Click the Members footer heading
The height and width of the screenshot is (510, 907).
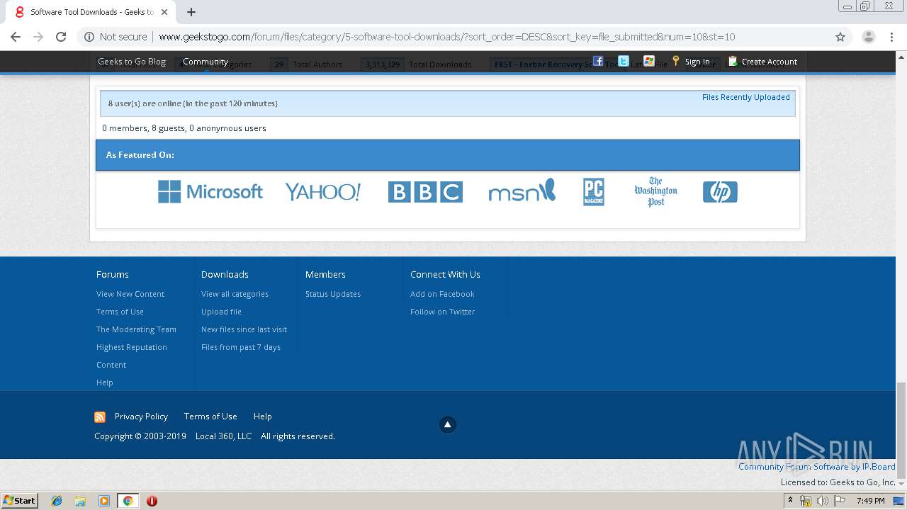coord(325,274)
